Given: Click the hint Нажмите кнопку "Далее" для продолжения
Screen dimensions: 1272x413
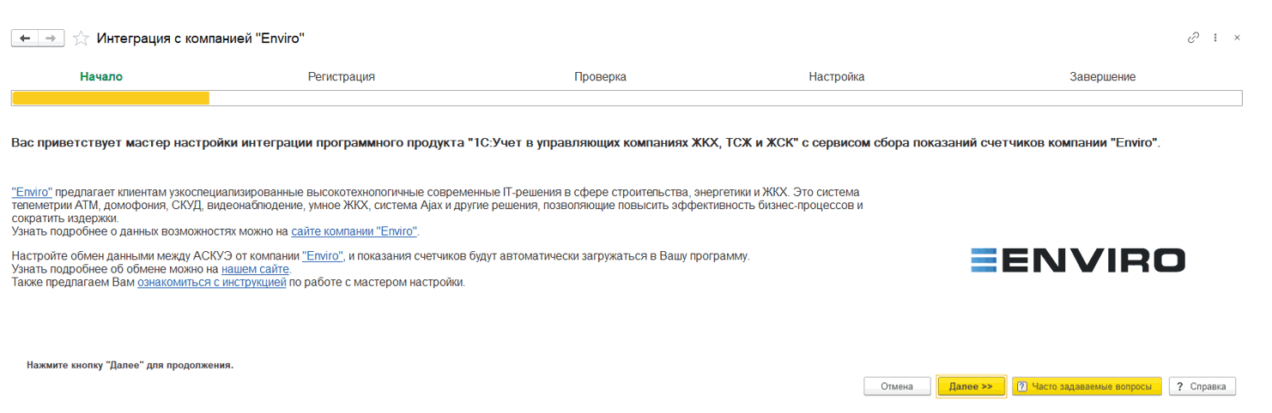Looking at the screenshot, I should coord(130,365).
